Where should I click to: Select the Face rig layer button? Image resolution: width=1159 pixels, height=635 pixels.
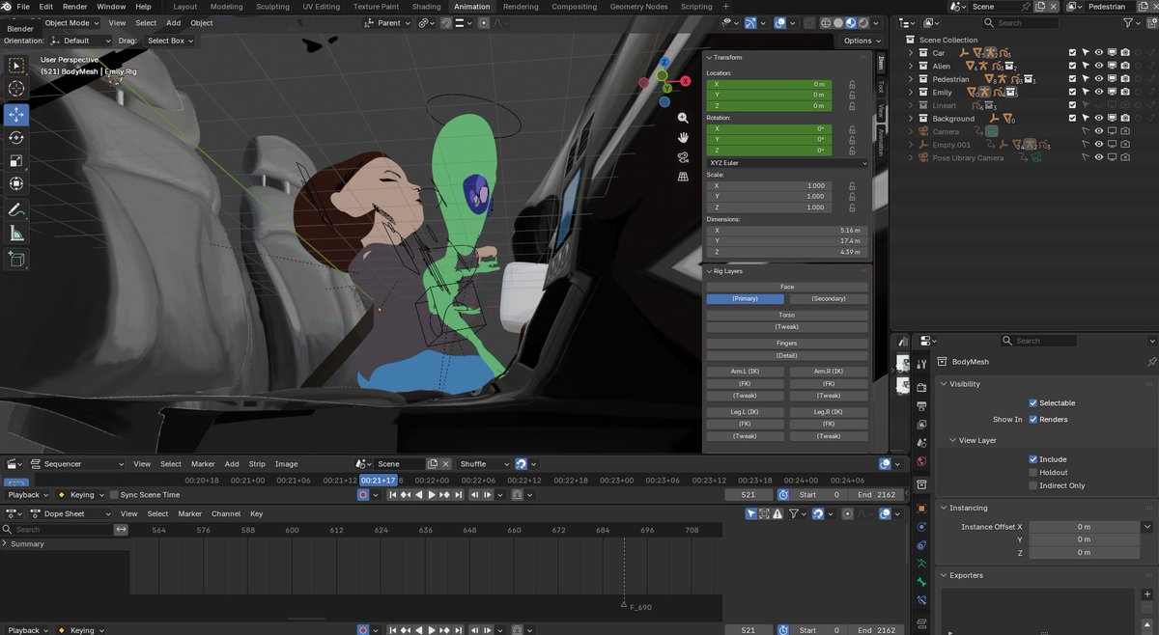click(787, 287)
